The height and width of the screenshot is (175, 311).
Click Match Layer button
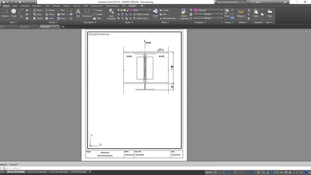[140, 18]
